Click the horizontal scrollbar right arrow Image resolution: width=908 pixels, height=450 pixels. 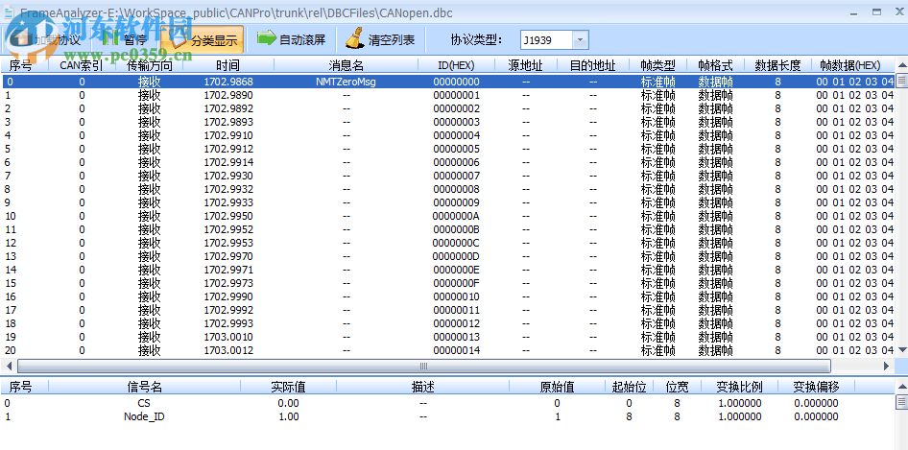tap(887, 366)
